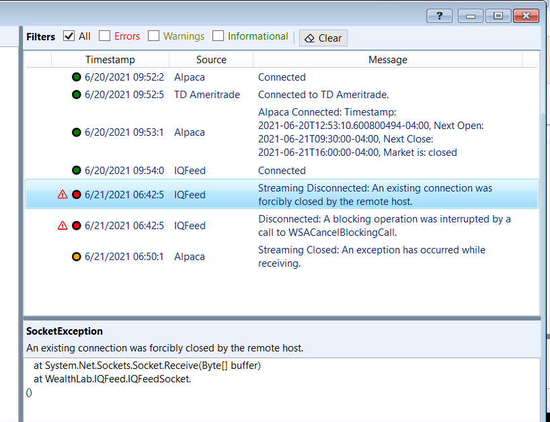
Task: Click green status dot of Alpaca 09:52:2 row
Action: coord(77,77)
